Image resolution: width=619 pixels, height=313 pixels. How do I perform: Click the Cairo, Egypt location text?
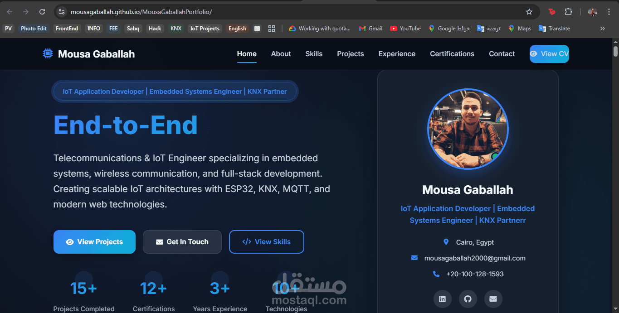click(x=475, y=242)
